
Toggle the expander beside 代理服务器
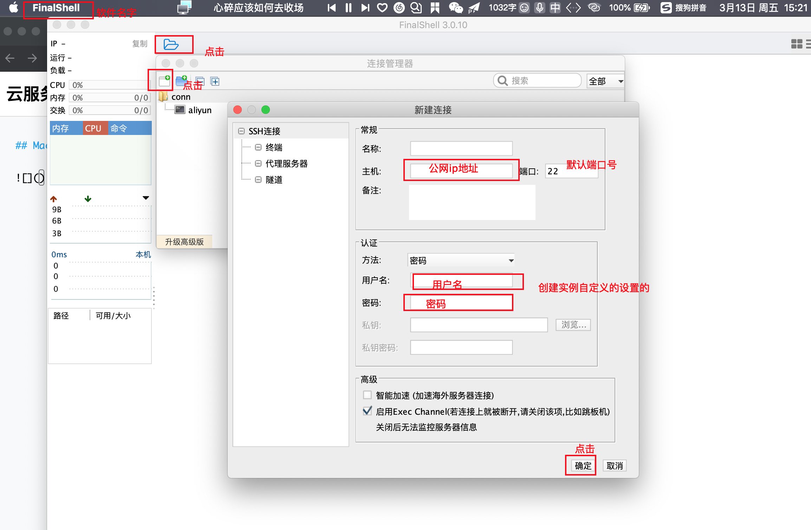[258, 163]
